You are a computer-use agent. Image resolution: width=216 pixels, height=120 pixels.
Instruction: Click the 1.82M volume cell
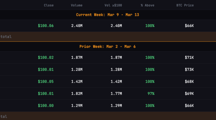tap(77, 94)
